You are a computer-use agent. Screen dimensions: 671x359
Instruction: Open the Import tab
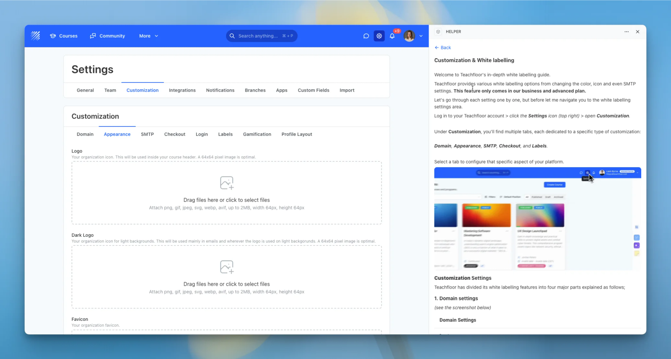pos(347,90)
